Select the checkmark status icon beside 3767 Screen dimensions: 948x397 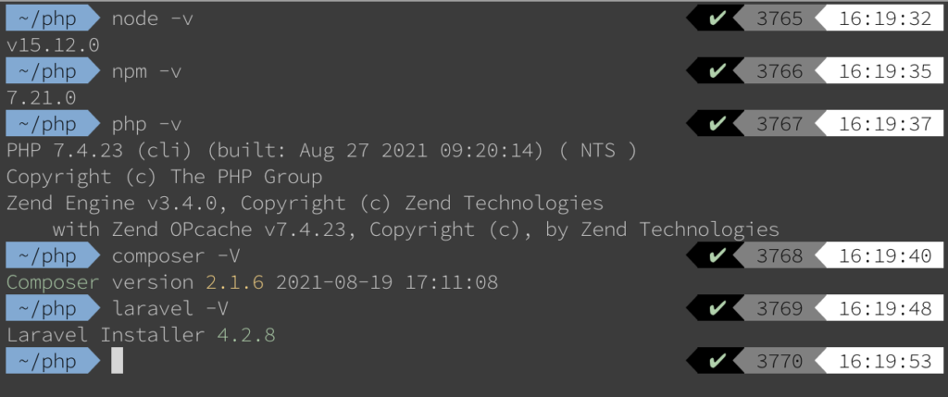(717, 124)
